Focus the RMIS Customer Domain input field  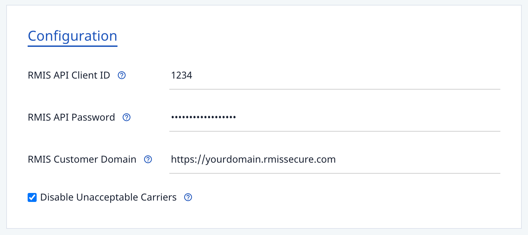(x=335, y=160)
